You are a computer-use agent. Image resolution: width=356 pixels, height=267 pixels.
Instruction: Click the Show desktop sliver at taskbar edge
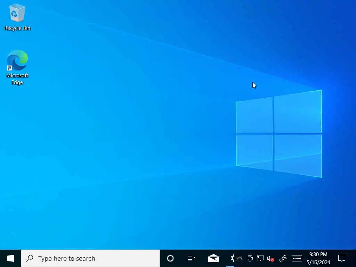355,258
